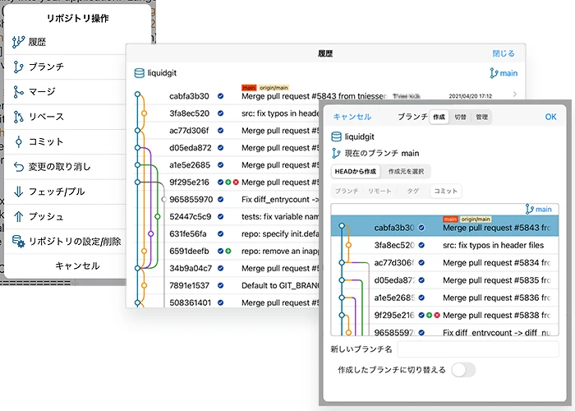Click verified badge on 3fa8ec520 in history
This screenshot has height=411, width=575.
pos(220,113)
